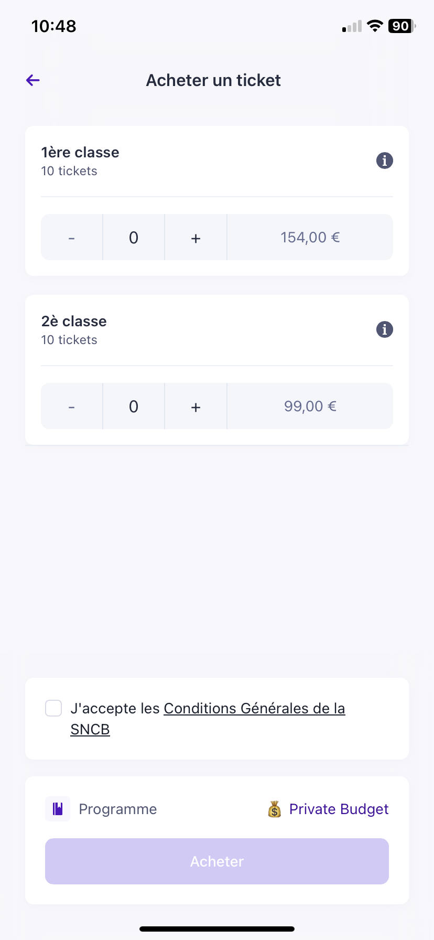Viewport: 434px width, 940px height.
Task: Tap the Wi-Fi status icon
Action: coord(375,26)
